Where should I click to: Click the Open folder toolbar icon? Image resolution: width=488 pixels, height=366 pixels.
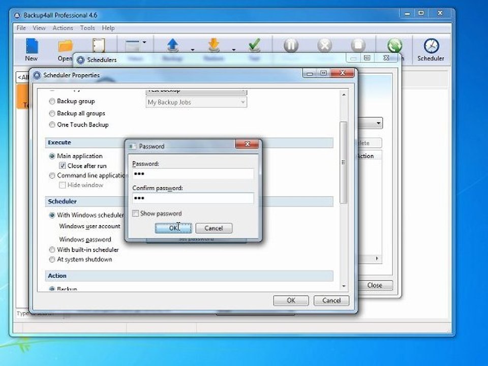click(x=66, y=46)
